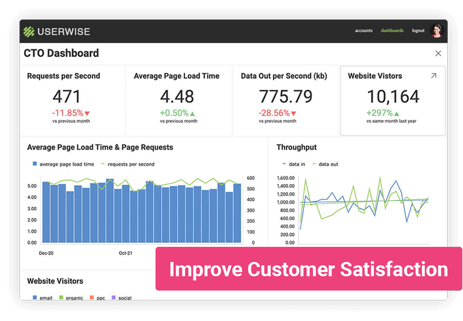Viewport: 463px width, 321px height.
Task: Click the Data Out per Second value 775.79
Action: coord(286,96)
